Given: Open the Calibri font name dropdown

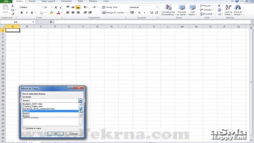Looking at the screenshot, I should click(x=42, y=7).
